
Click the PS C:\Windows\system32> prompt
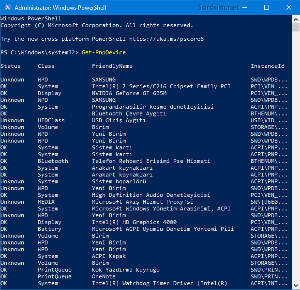(x=39, y=52)
